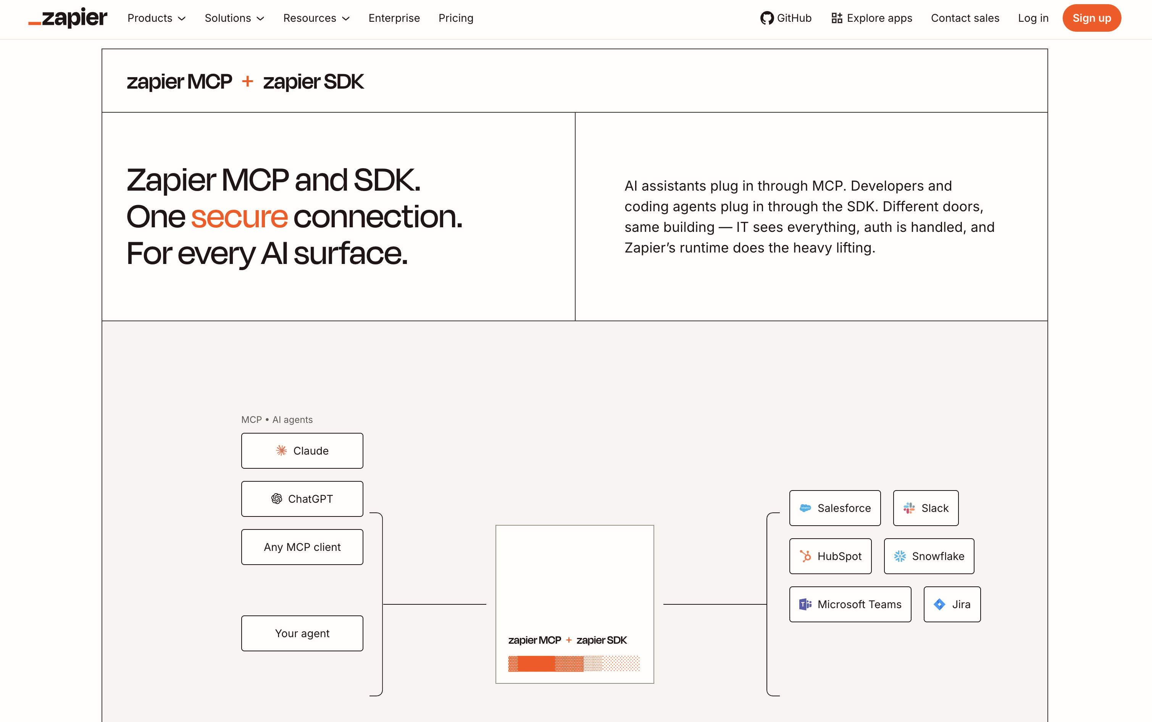Click the Explore apps grid icon

837,18
